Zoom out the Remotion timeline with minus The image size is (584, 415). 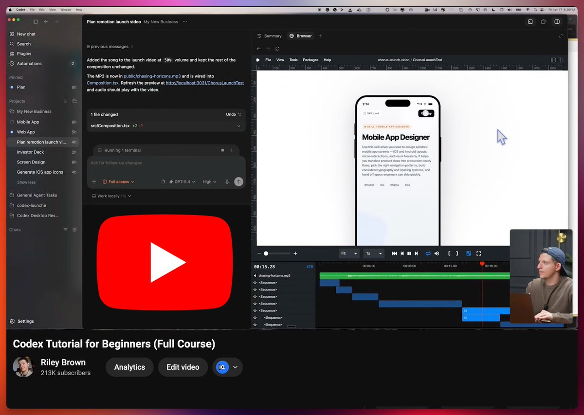pos(259,253)
